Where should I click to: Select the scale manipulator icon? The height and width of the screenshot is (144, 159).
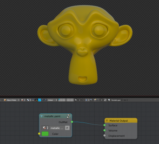[x=45, y=100]
